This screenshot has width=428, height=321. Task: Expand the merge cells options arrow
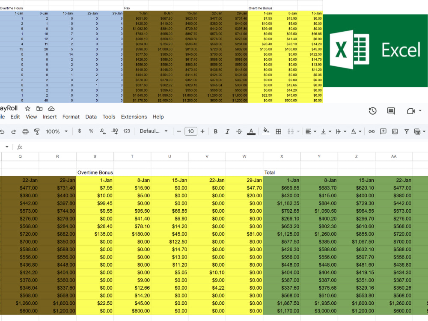(298, 131)
